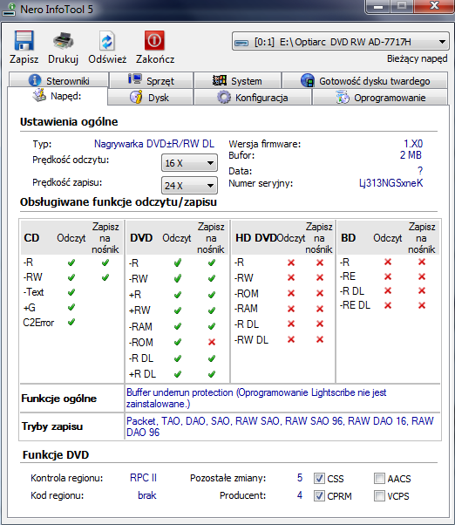Viewport: 455px width, 525px height.
Task: Click the green check for CD-RW write
Action: coord(105,277)
